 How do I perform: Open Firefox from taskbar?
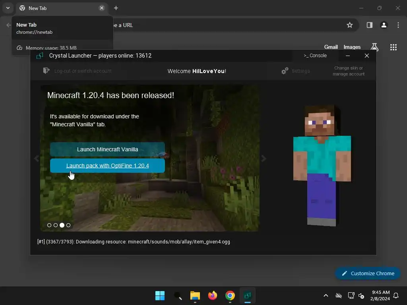coord(213,295)
